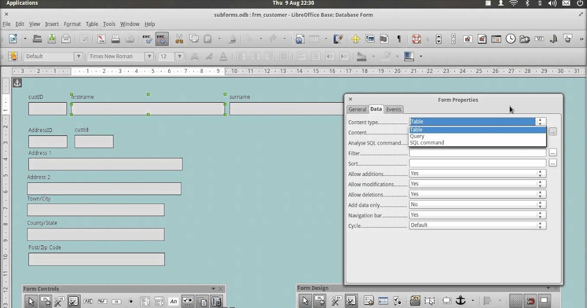The width and height of the screenshot is (587, 308).
Task: Insert File Selection folder control
Action: (524, 39)
